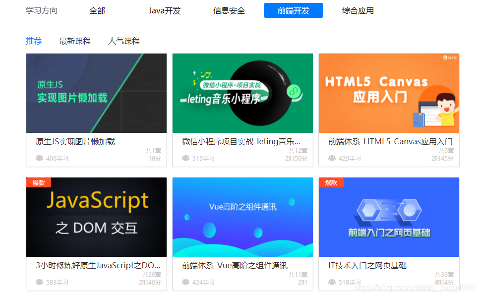Screen dimensions: 478x295
Task: Click the 微信小程序项目实战 course thumbnail
Action: point(242,93)
